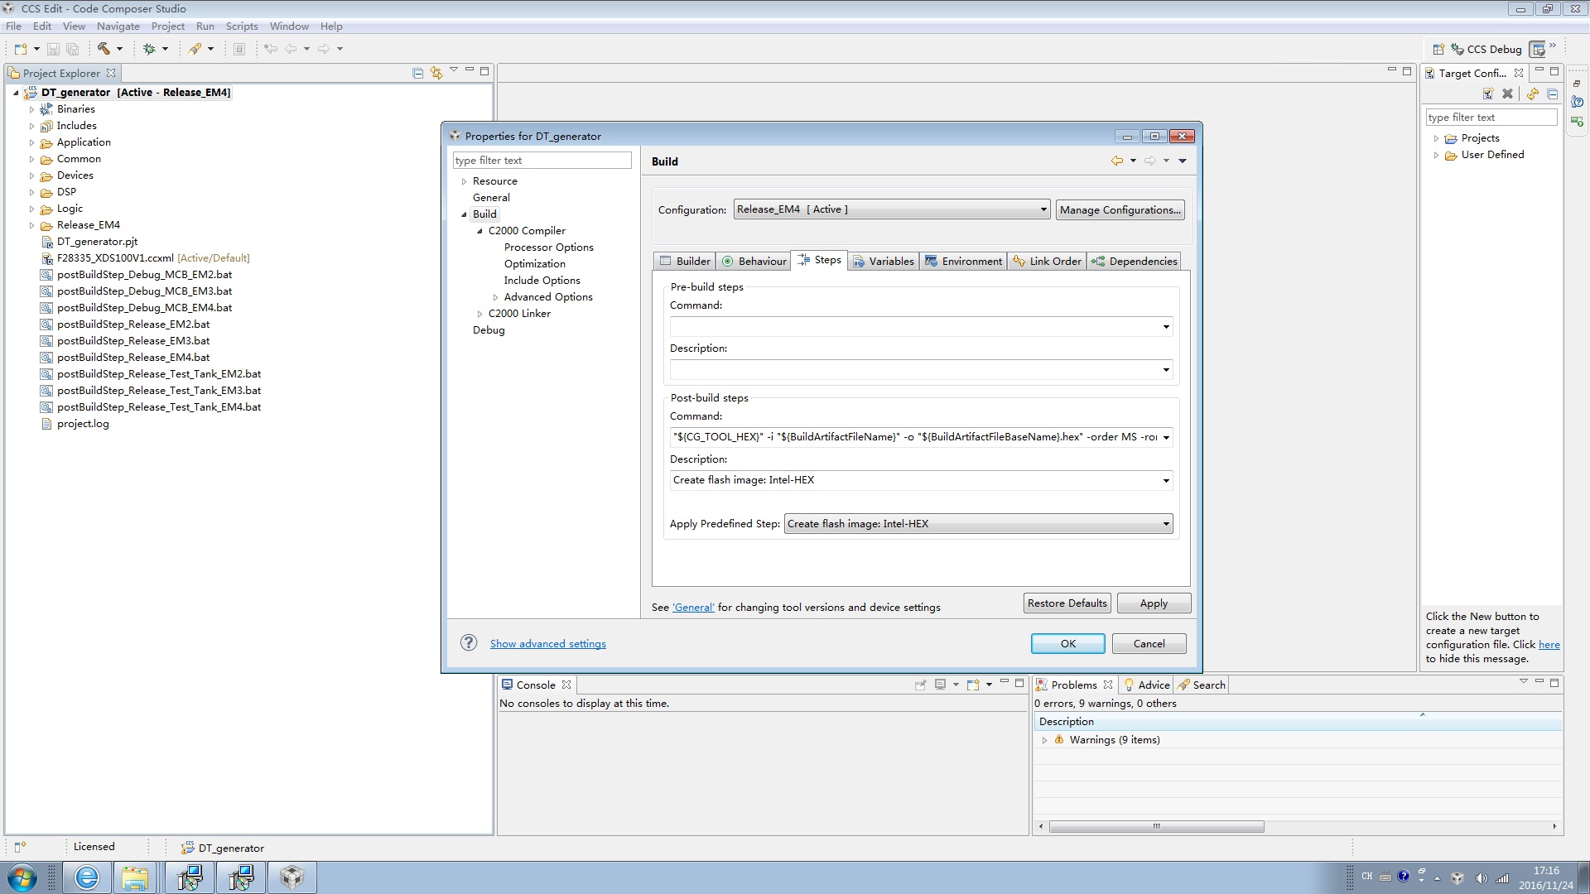The height and width of the screenshot is (894, 1590).
Task: Click the Manage Configurations button
Action: click(1120, 209)
